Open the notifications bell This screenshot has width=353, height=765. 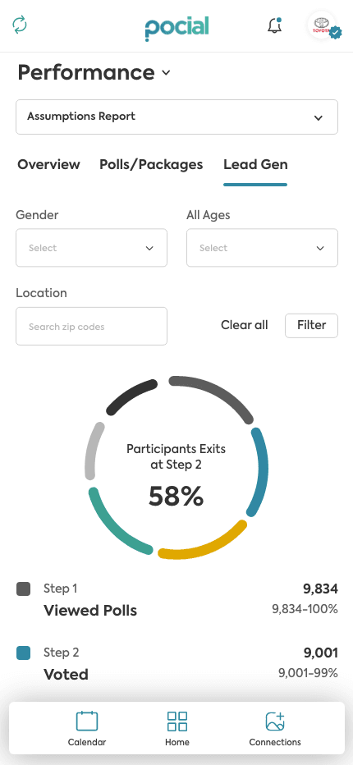pyautogui.click(x=275, y=25)
